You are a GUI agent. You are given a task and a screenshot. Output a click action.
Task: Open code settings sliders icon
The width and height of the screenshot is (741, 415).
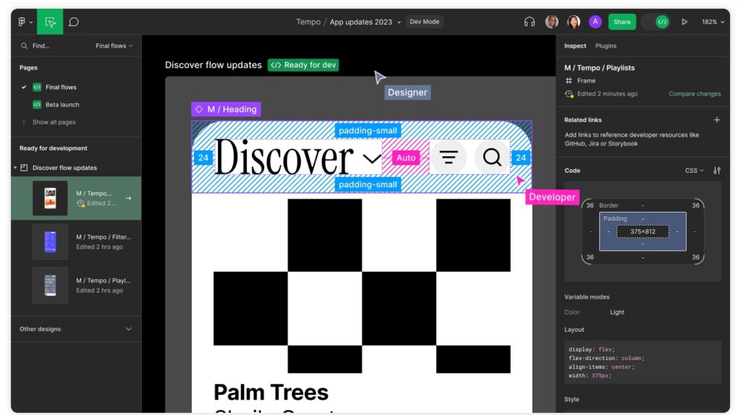[x=717, y=171]
